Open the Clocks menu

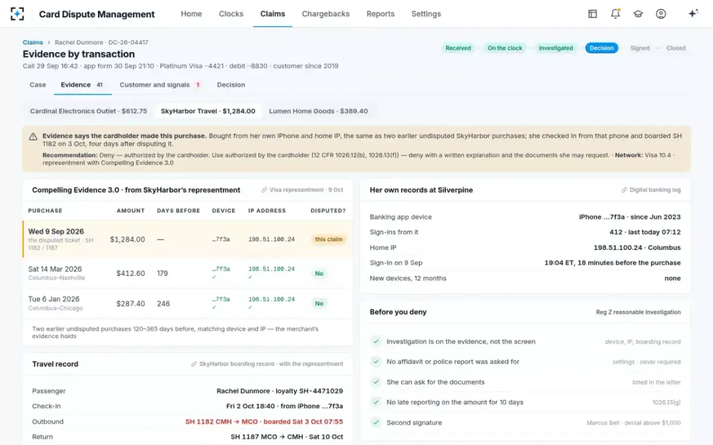click(231, 14)
